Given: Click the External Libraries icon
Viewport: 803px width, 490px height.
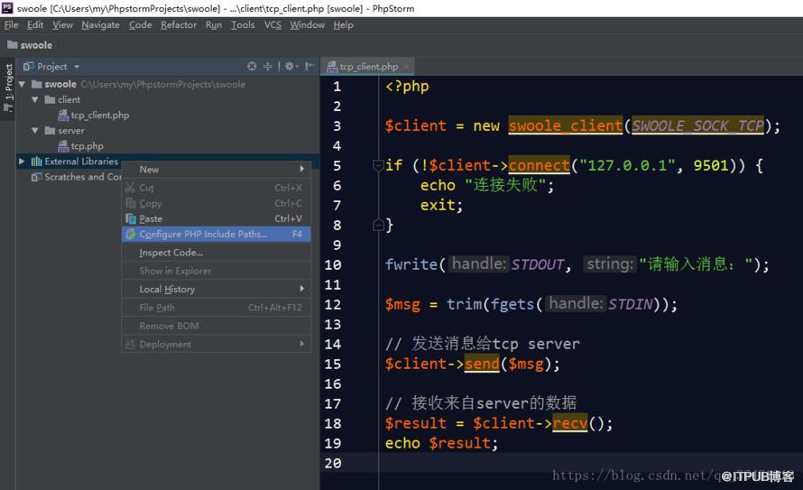Looking at the screenshot, I should click(36, 162).
